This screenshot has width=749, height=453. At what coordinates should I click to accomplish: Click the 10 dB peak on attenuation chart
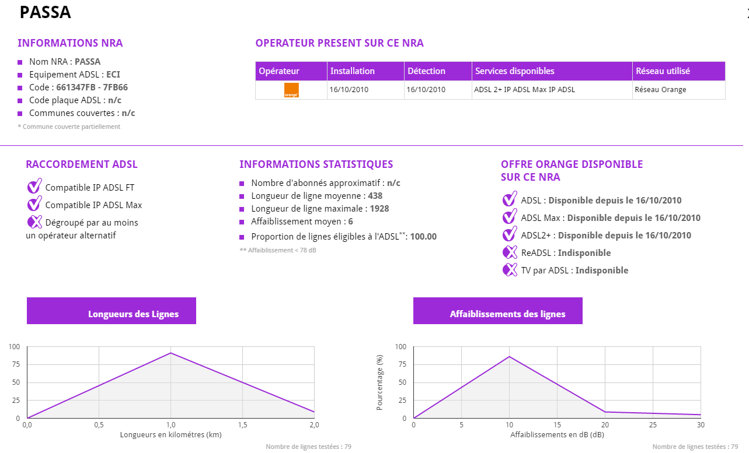point(509,356)
